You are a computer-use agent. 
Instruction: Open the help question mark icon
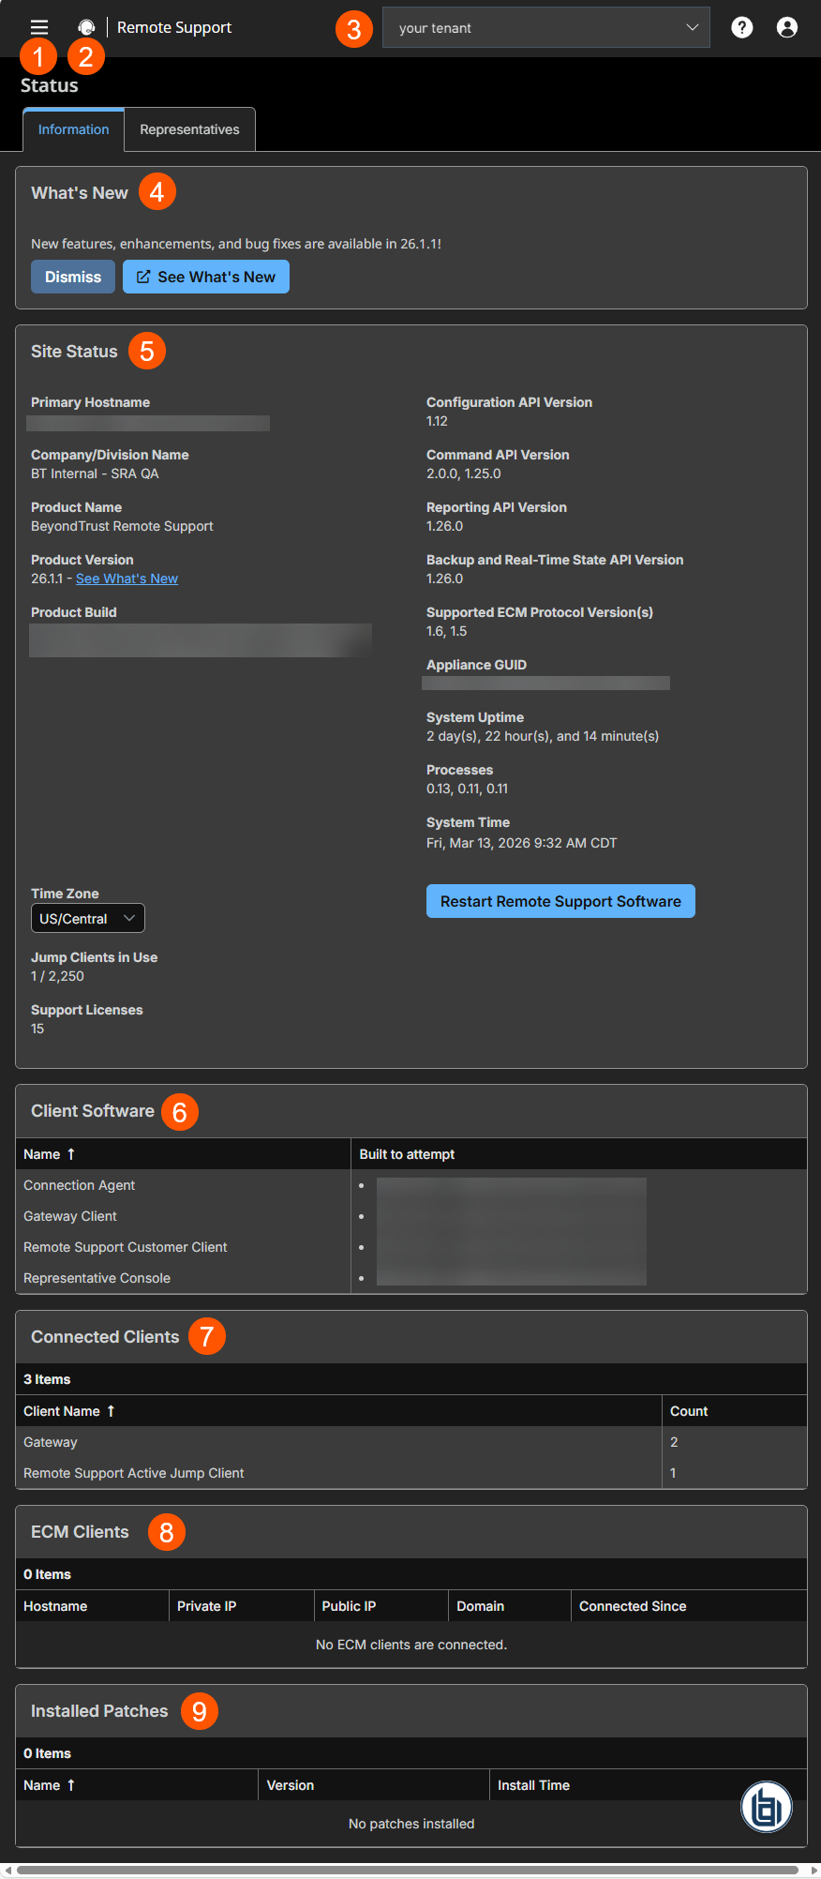742,27
